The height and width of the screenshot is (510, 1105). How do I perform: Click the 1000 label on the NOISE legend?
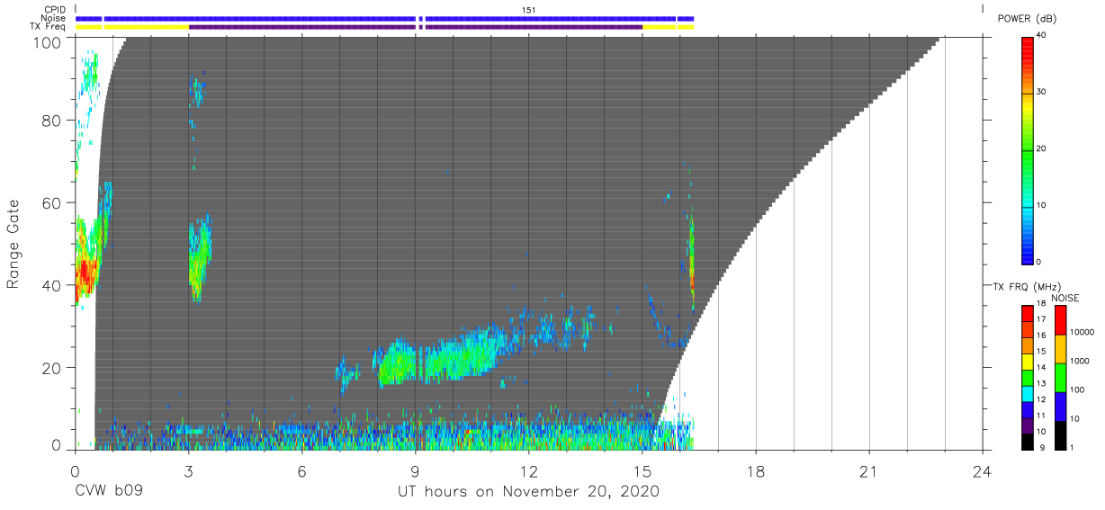[x=1081, y=362]
